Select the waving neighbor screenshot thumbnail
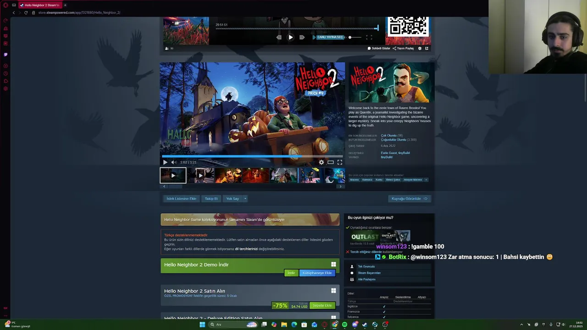587x330 pixels. pos(228,175)
